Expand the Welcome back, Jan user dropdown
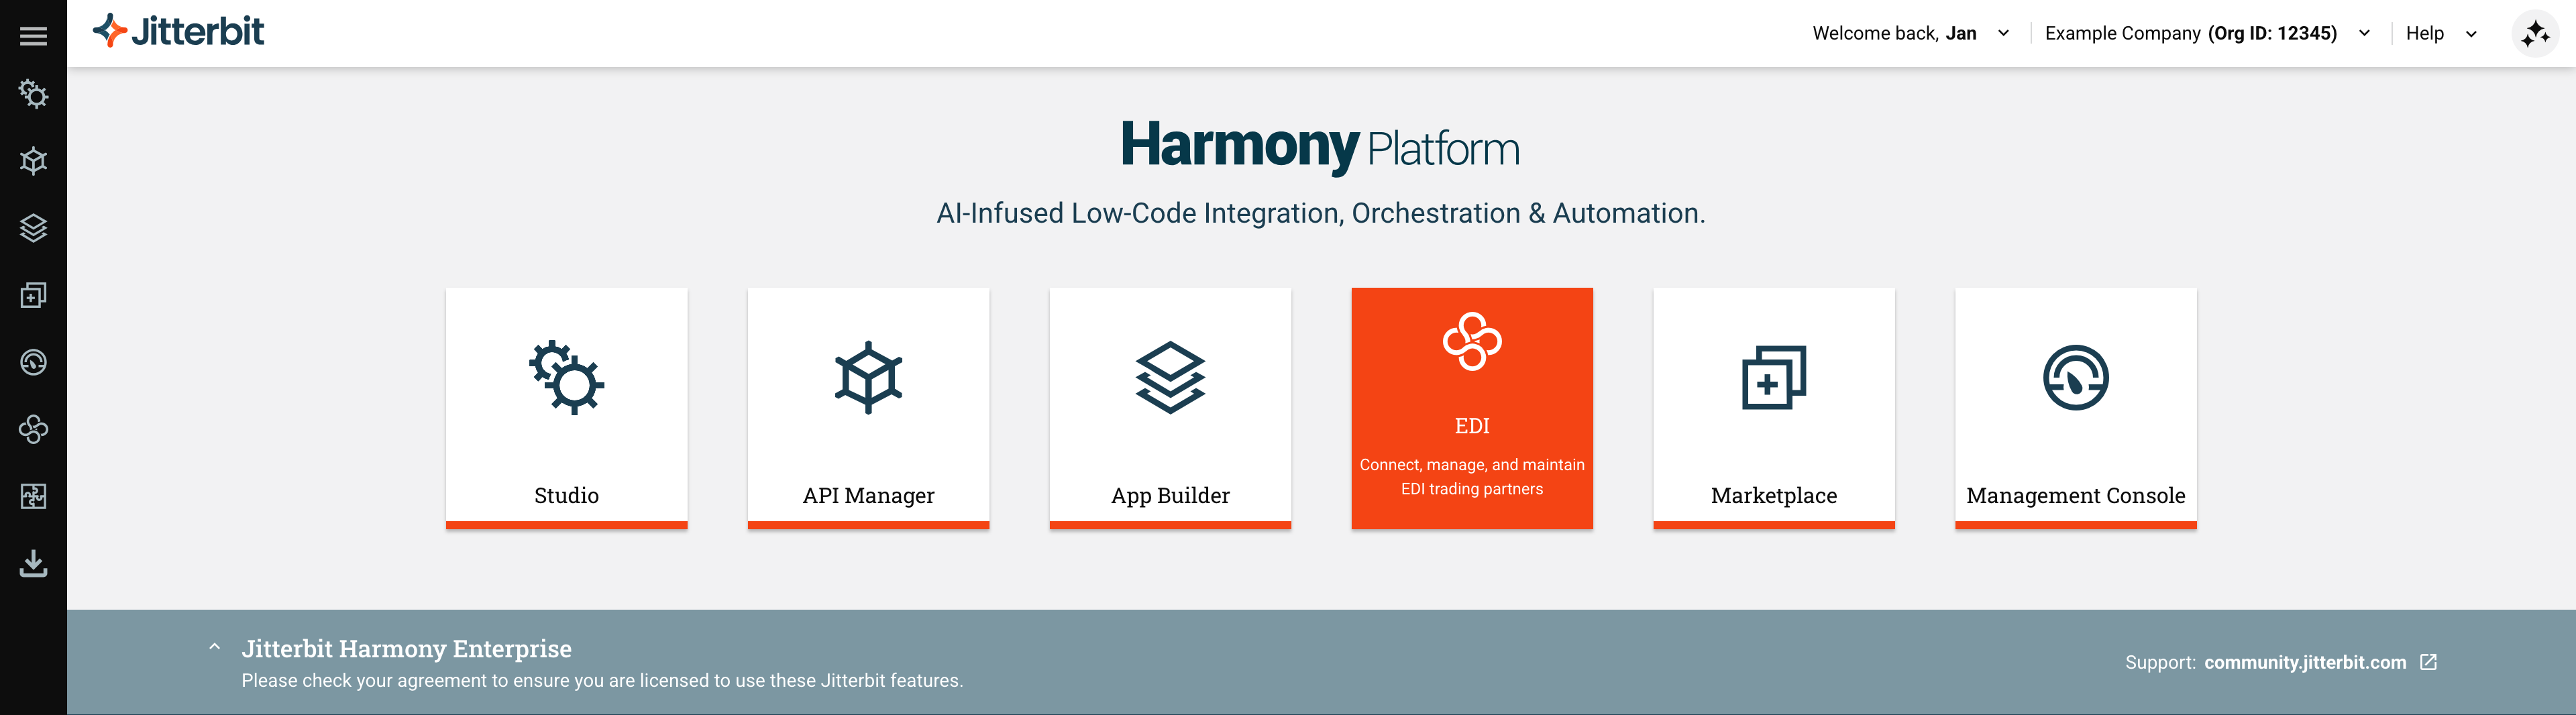The image size is (2576, 715). point(1910,34)
